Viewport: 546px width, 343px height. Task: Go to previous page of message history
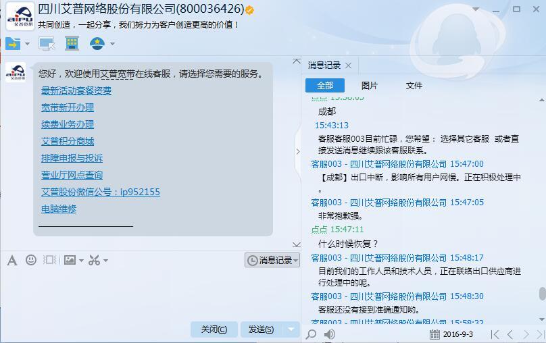[x=510, y=334]
